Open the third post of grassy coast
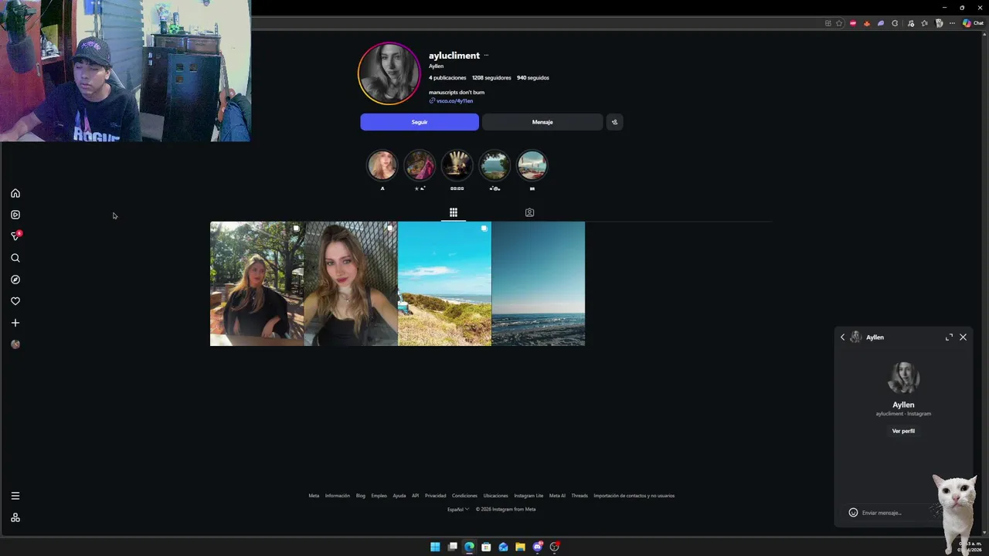This screenshot has width=989, height=556. 444,283
